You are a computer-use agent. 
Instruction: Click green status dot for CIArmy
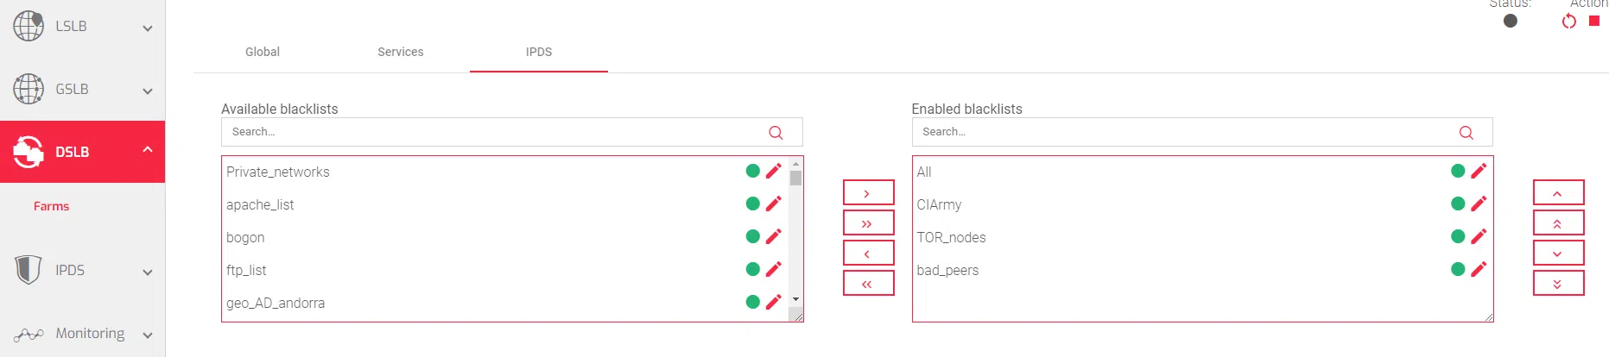pyautogui.click(x=1458, y=204)
